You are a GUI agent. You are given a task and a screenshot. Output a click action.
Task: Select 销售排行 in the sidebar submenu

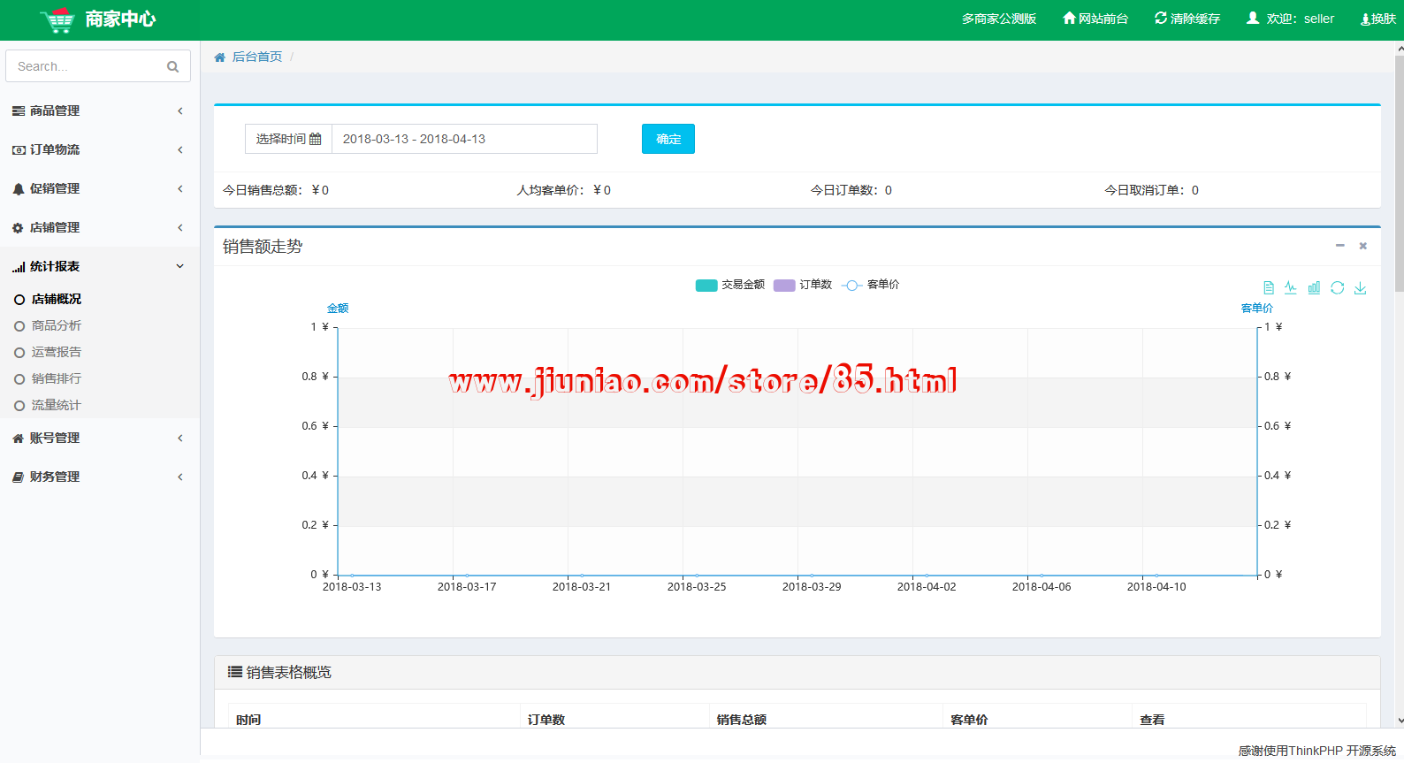click(x=57, y=378)
